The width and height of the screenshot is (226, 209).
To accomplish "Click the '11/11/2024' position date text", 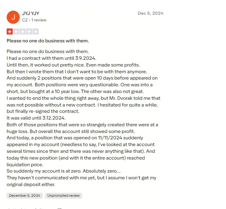I will click(x=110, y=138).
